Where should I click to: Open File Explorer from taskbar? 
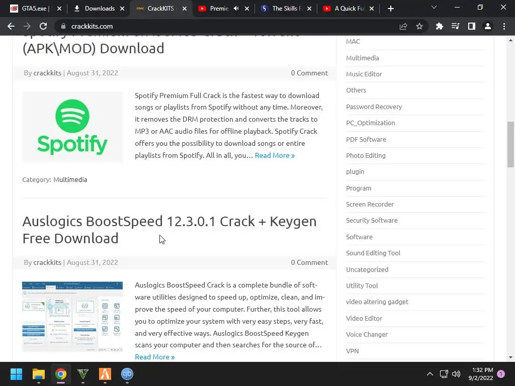point(38,374)
